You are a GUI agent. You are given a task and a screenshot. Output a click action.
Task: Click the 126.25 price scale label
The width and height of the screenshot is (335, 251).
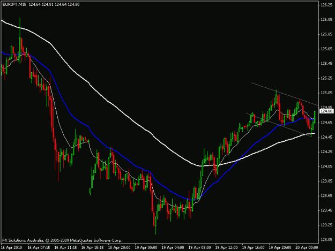pyautogui.click(x=326, y=5)
